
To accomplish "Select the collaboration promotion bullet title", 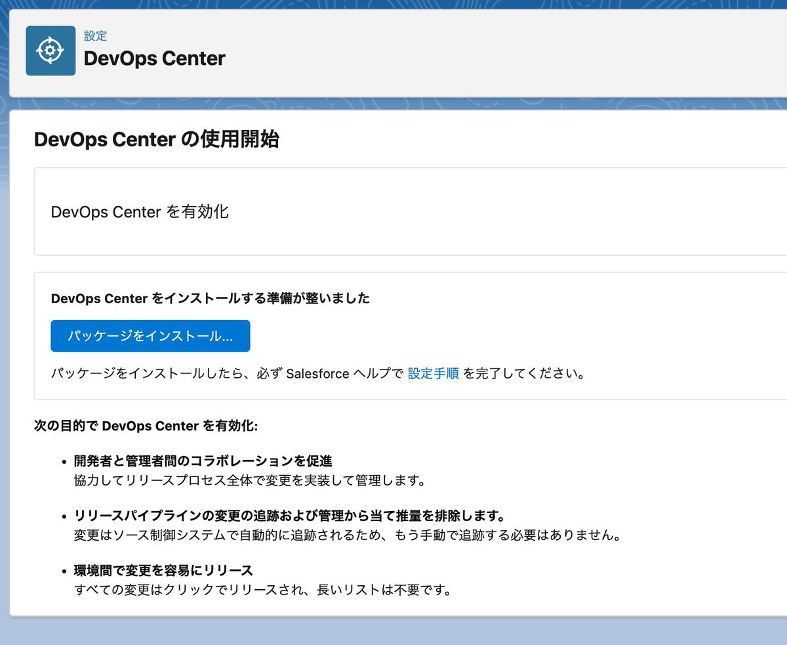I will (201, 460).
